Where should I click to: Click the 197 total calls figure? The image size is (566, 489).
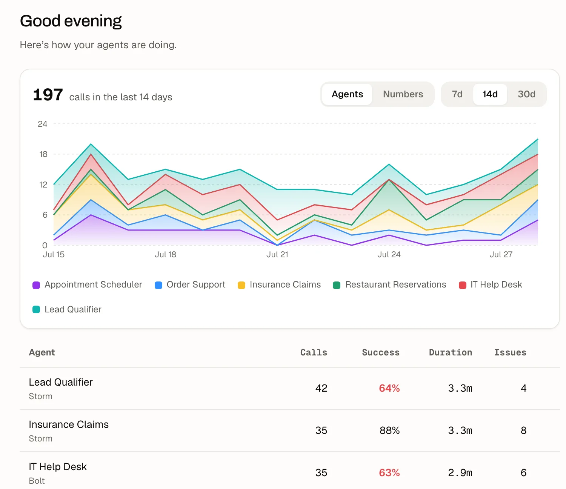pos(48,95)
